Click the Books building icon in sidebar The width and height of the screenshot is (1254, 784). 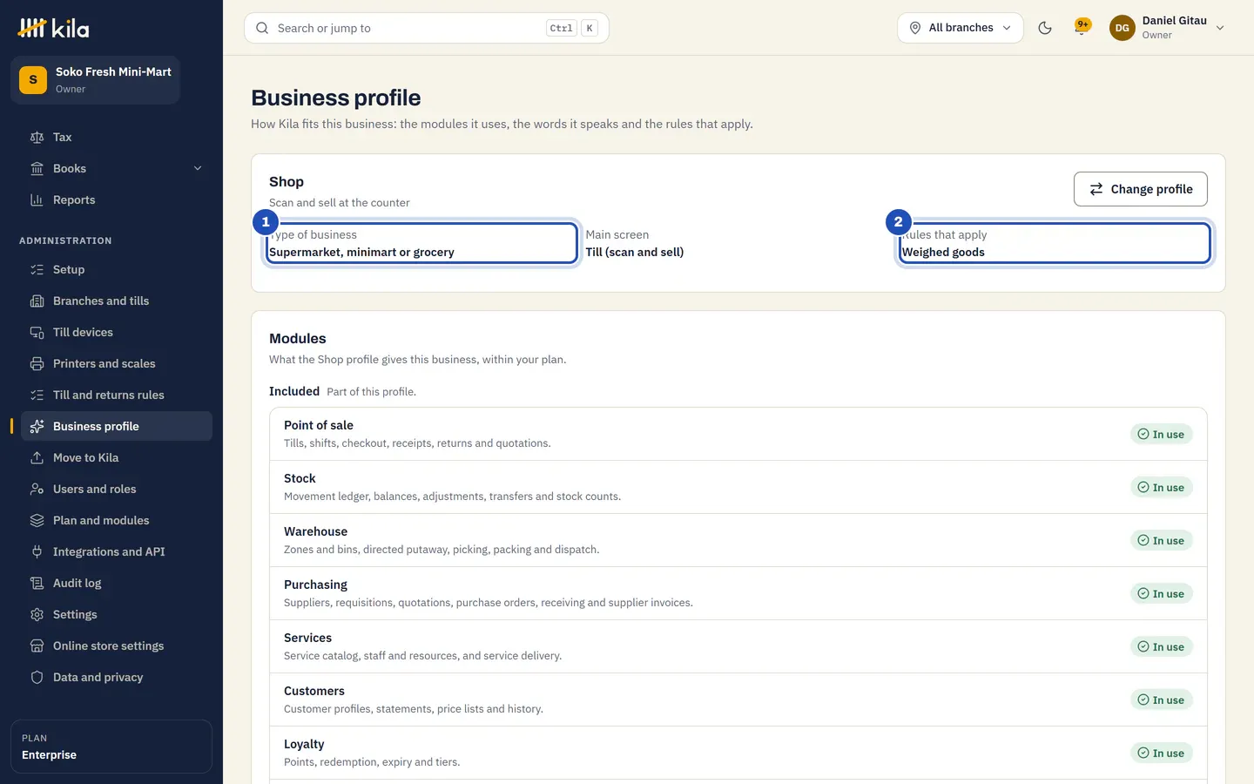[x=37, y=168]
